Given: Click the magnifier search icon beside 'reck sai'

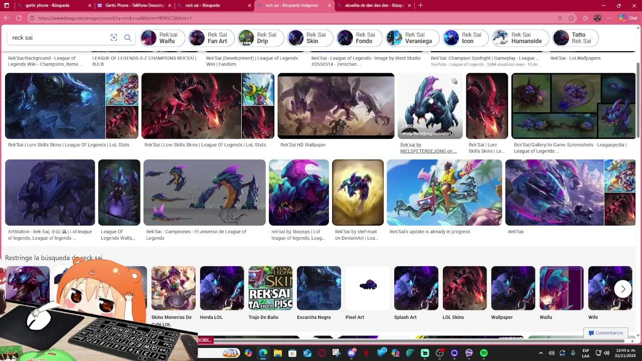Looking at the screenshot, I should [127, 38].
